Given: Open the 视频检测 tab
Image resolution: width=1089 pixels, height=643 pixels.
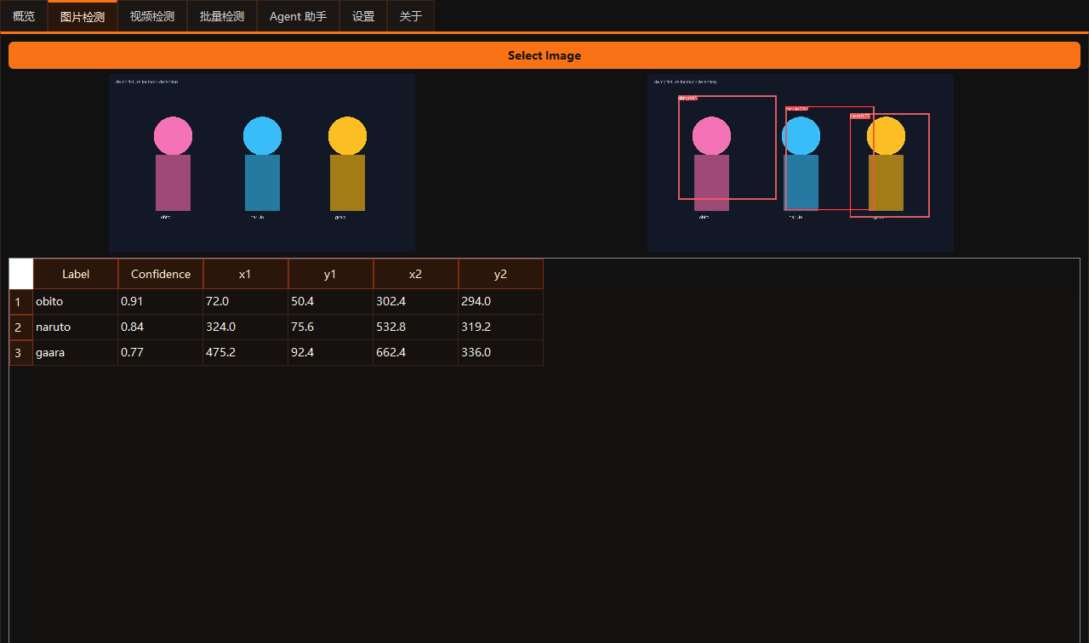Looking at the screenshot, I should 152,16.
